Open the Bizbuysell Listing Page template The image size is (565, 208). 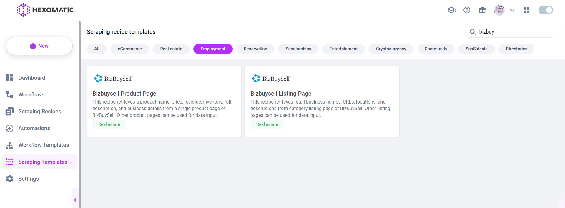click(280, 94)
